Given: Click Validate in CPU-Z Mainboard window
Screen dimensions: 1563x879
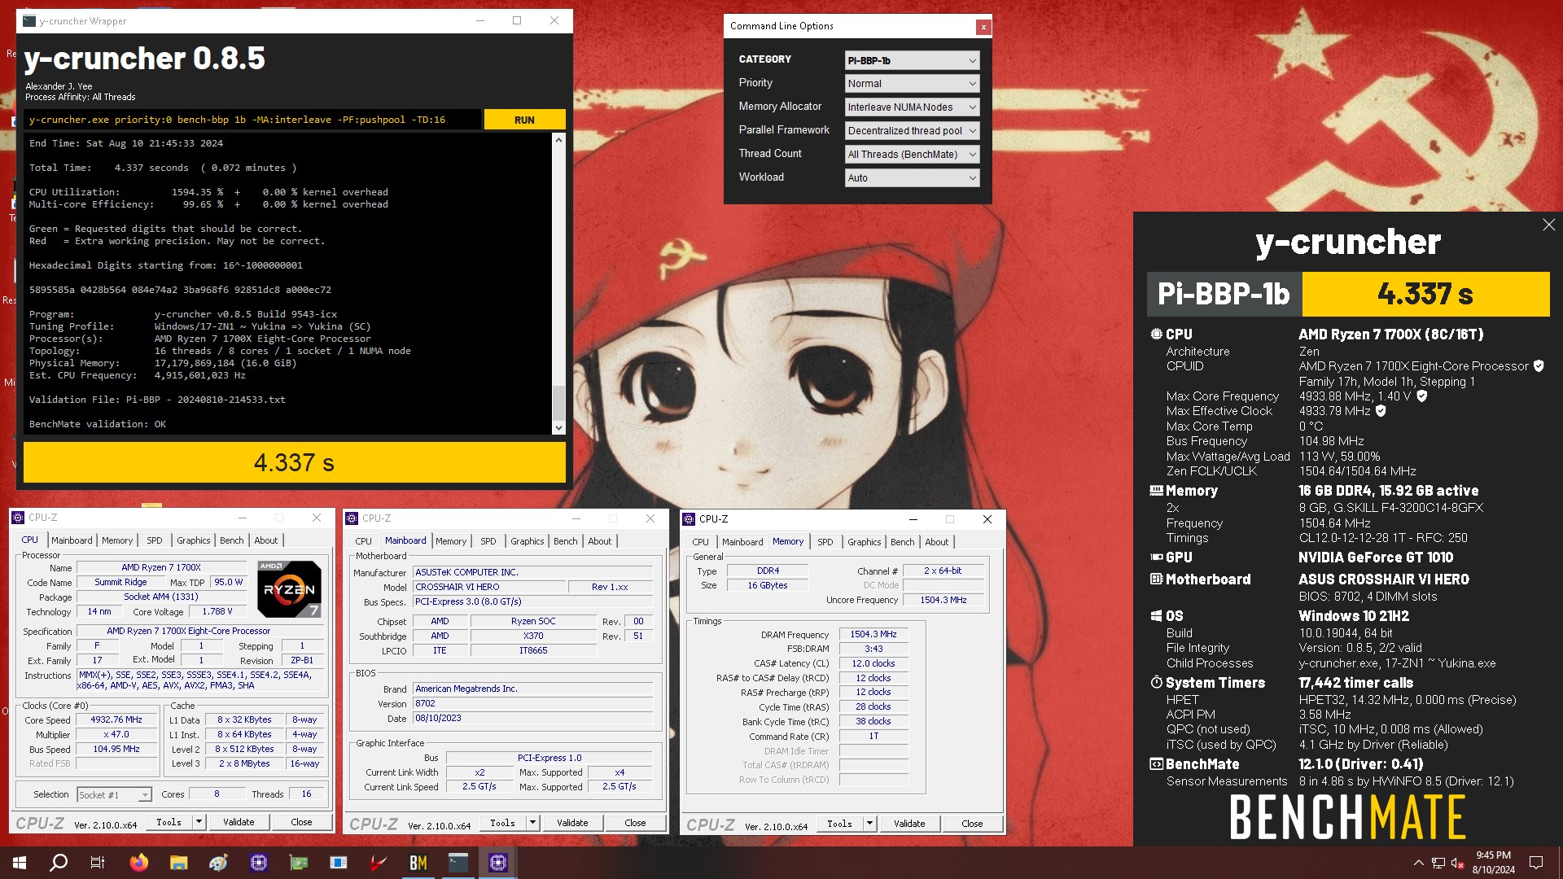Looking at the screenshot, I should coord(572,823).
